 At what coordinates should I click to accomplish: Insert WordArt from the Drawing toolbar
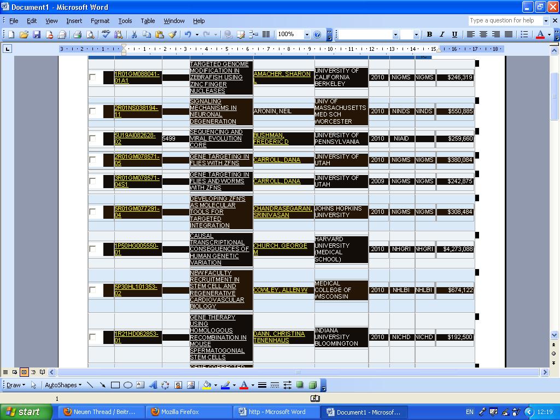coord(153,385)
